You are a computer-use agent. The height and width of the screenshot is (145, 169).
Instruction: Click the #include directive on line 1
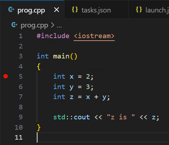coord(53,36)
